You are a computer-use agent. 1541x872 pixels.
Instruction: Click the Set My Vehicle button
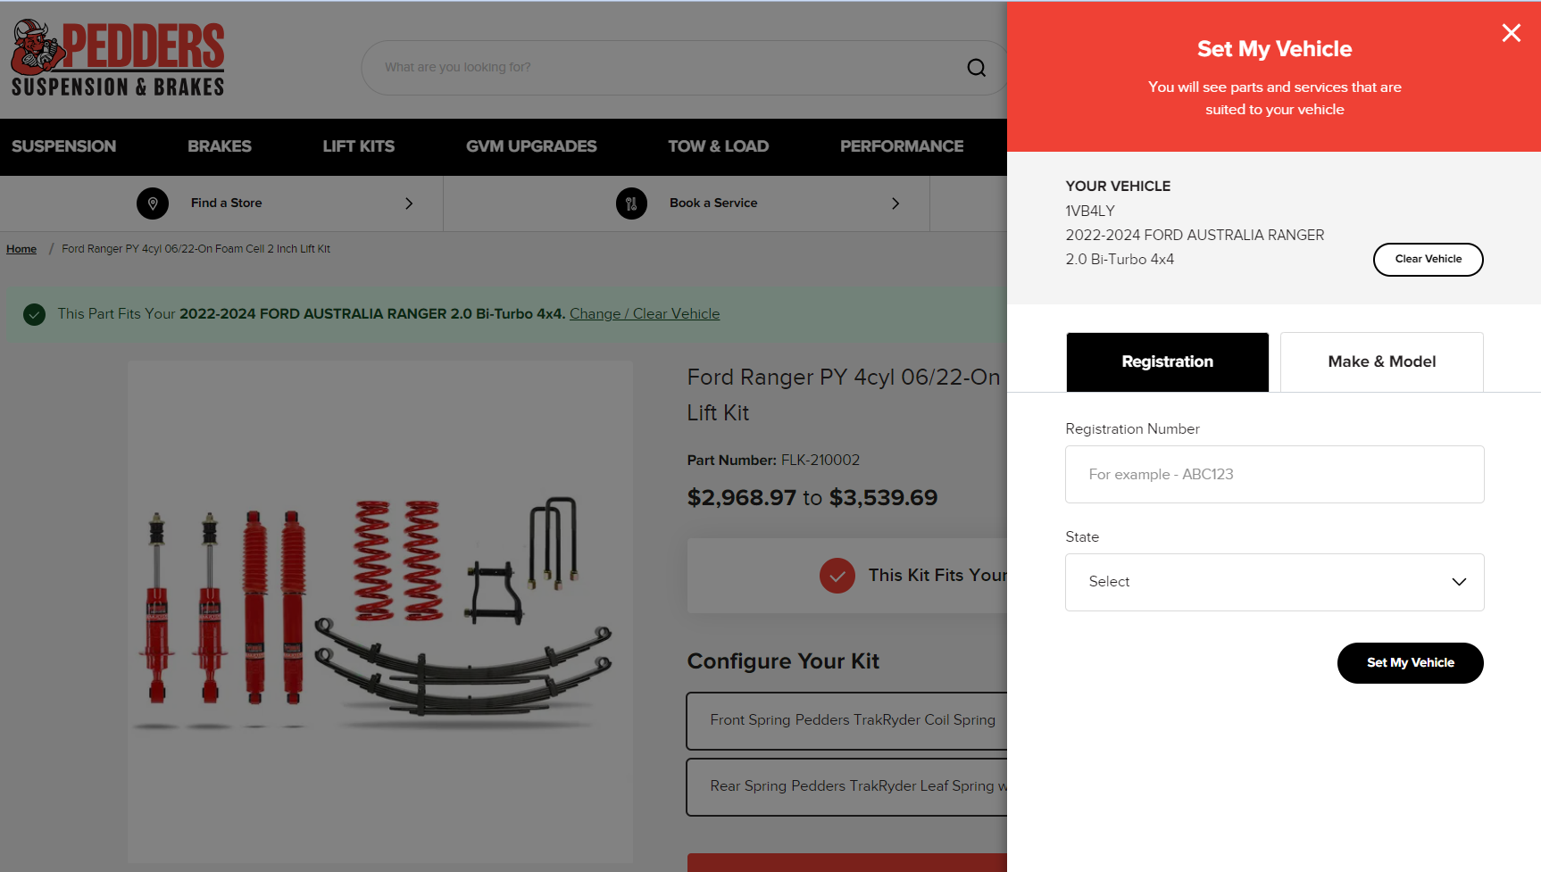1410,663
